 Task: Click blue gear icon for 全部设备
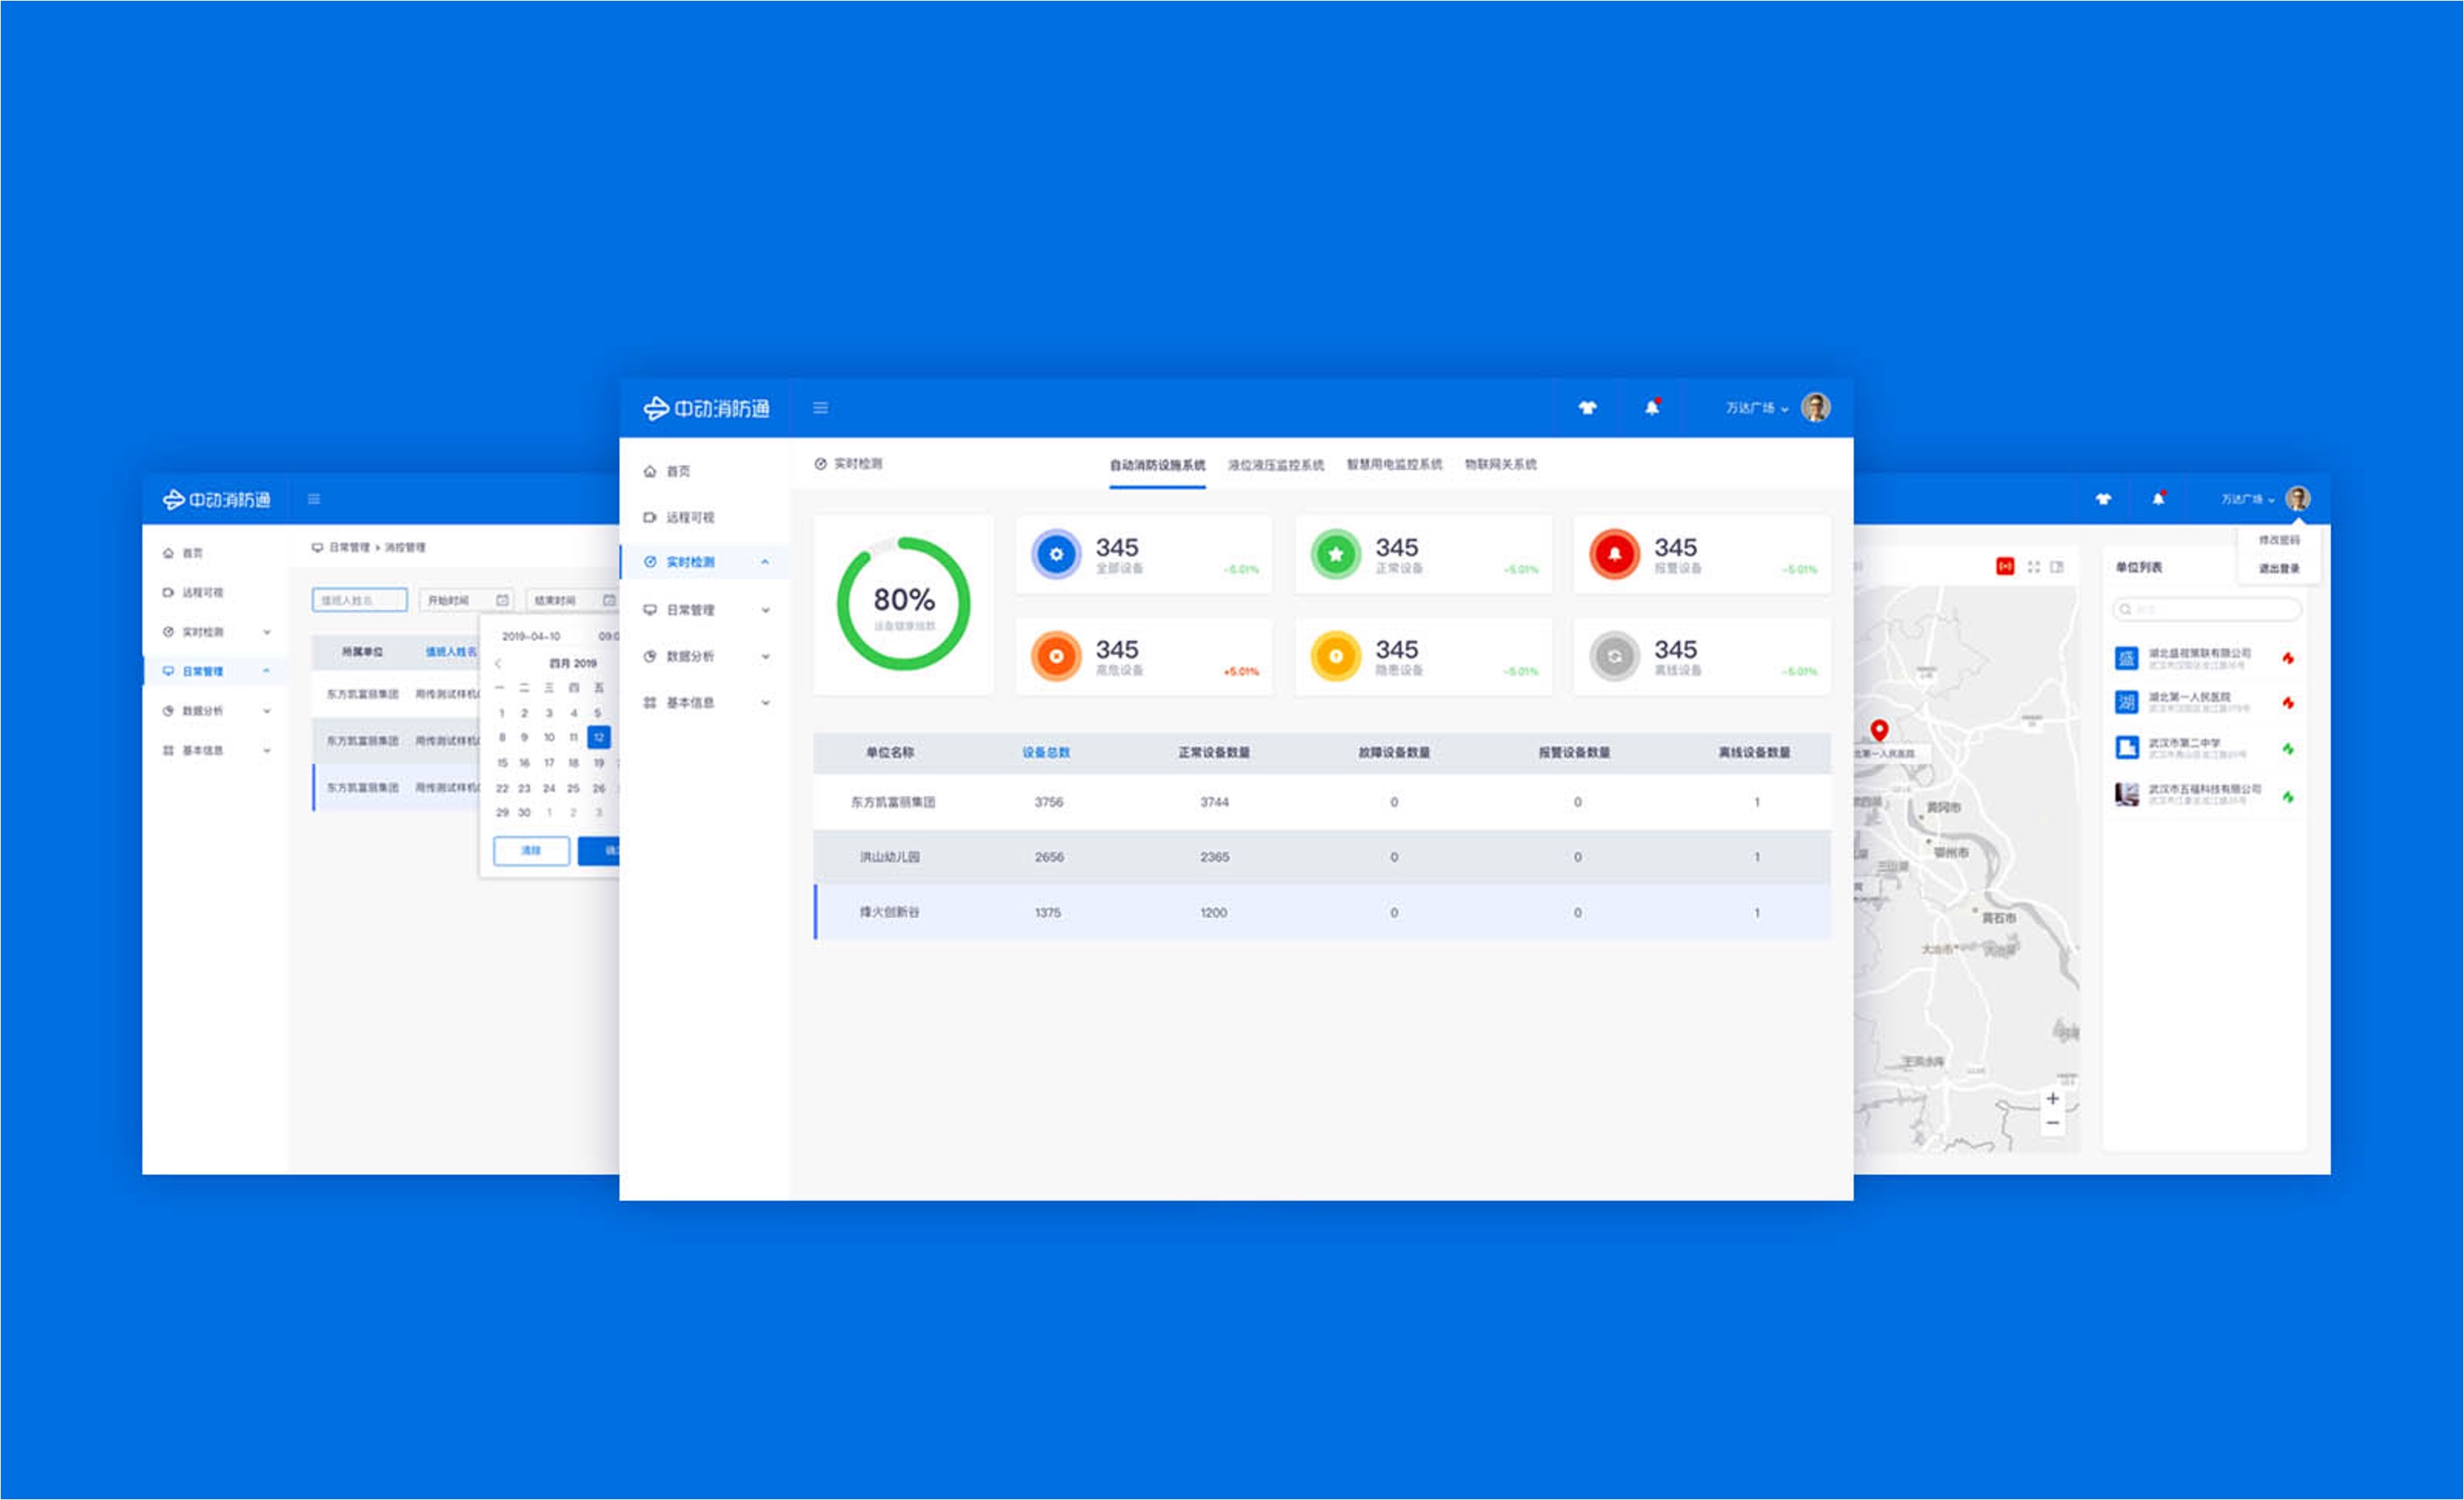click(1056, 554)
